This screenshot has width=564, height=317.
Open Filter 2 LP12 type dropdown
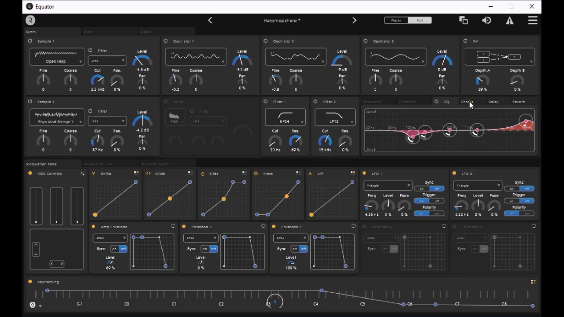pyautogui.click(x=335, y=117)
